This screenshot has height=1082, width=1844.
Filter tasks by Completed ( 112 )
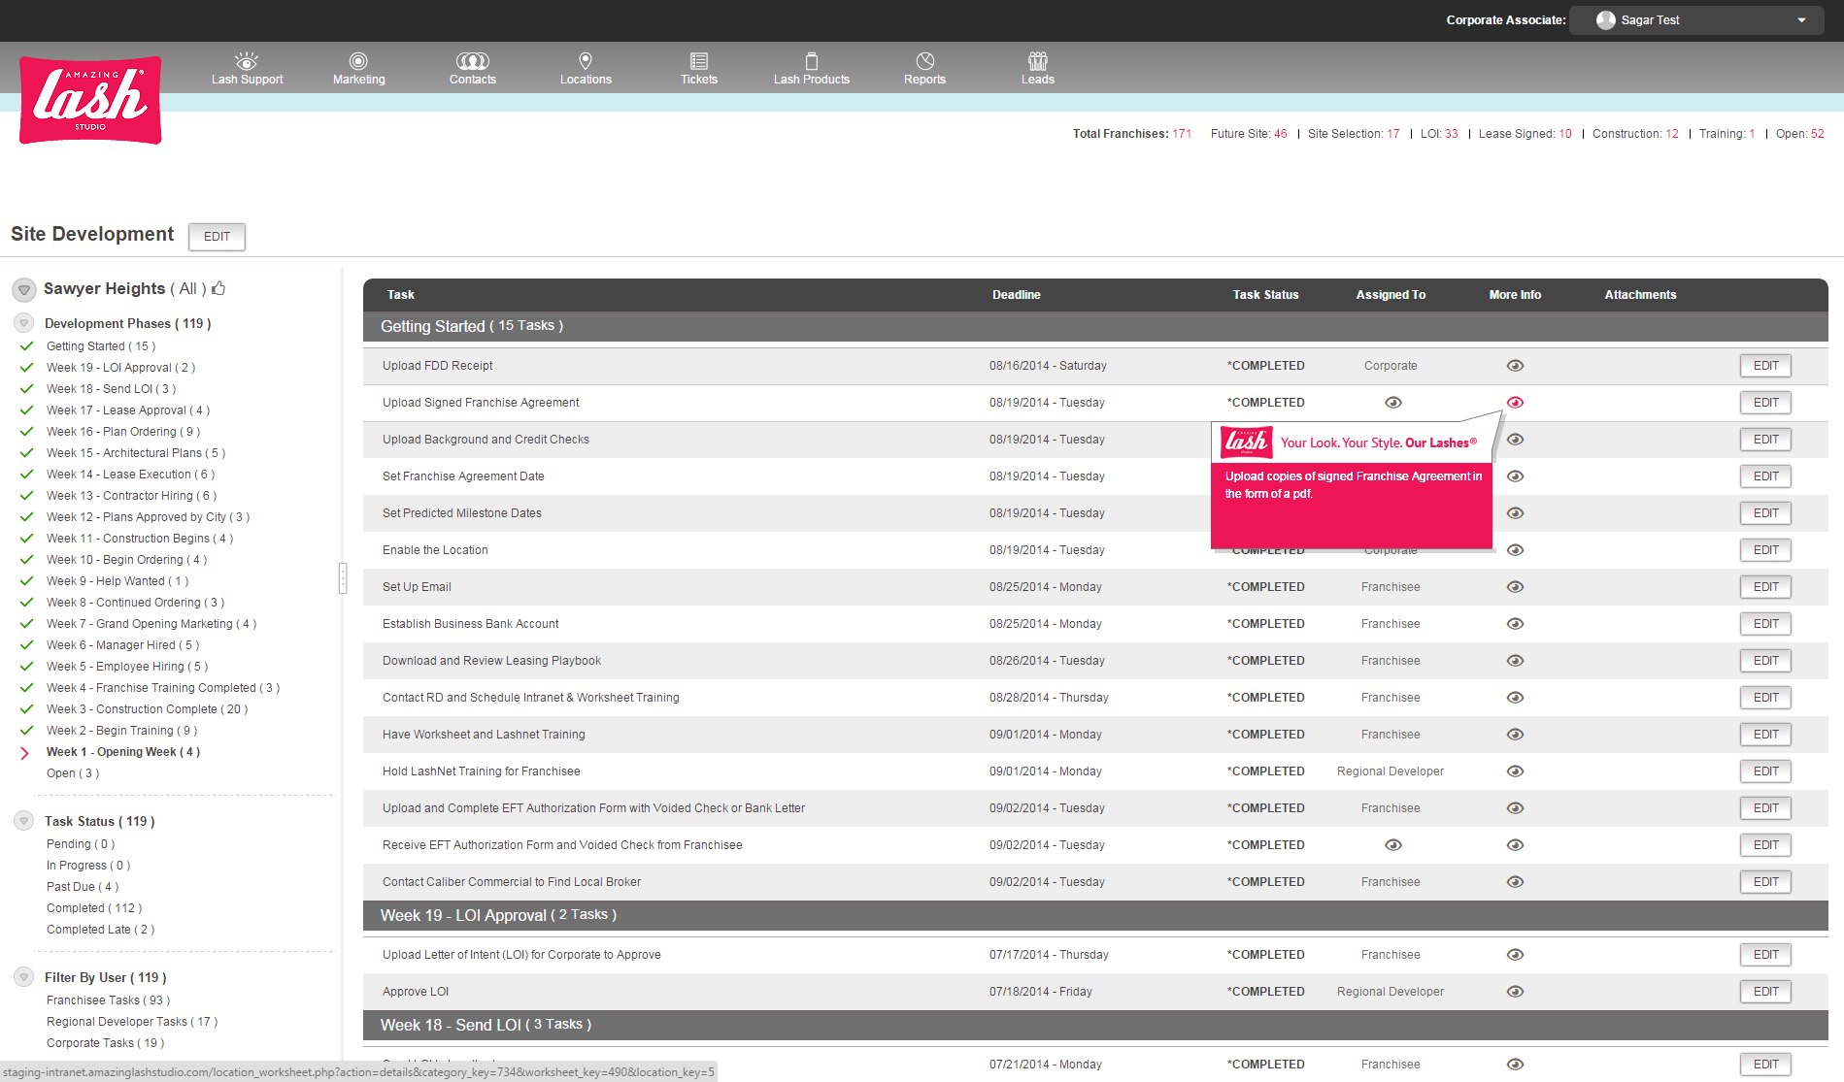point(94,908)
